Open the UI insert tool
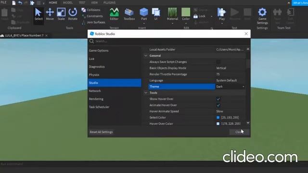The width and height of the screenshot is (308, 173). pos(156,14)
